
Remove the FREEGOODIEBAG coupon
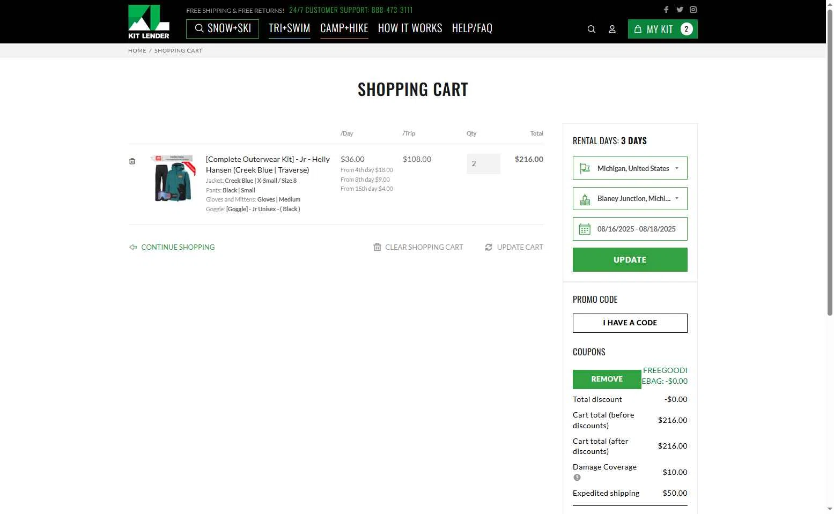[607, 379]
